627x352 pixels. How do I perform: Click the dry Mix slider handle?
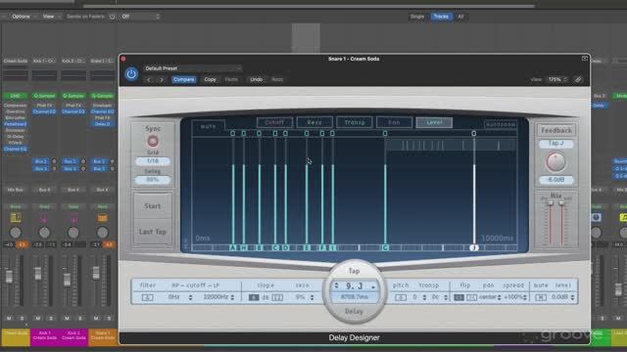pyautogui.click(x=551, y=203)
